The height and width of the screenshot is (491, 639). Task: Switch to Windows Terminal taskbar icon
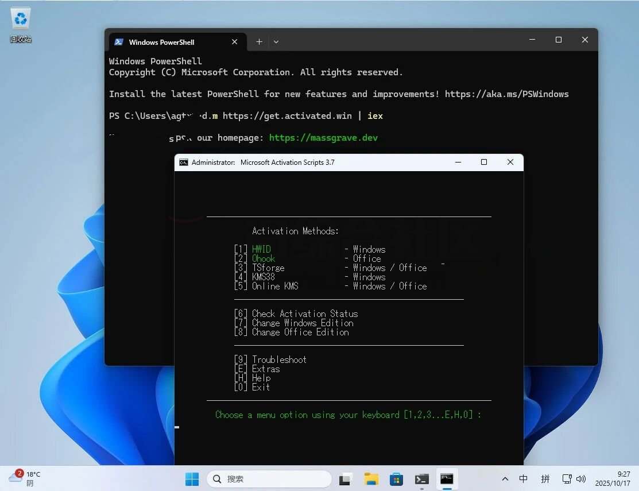pos(422,479)
